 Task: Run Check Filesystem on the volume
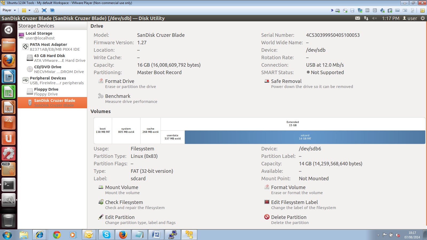(124, 202)
